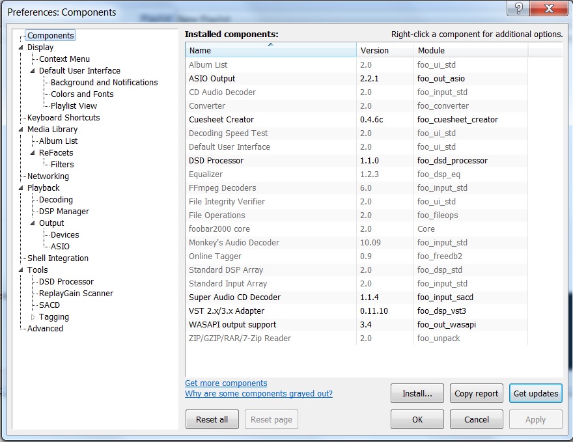Collapse the Default User Interface node

pos(33,71)
